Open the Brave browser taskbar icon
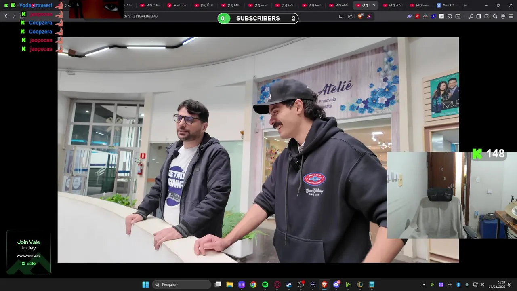This screenshot has width=517, height=291. (324, 285)
